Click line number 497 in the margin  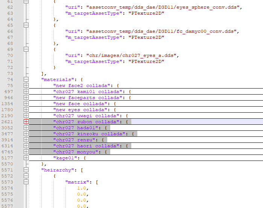[x=9, y=92]
